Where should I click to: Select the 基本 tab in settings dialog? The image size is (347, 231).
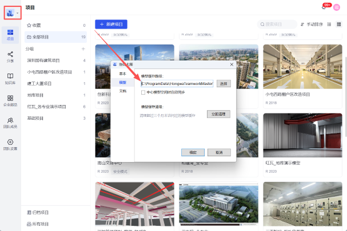tap(122, 74)
